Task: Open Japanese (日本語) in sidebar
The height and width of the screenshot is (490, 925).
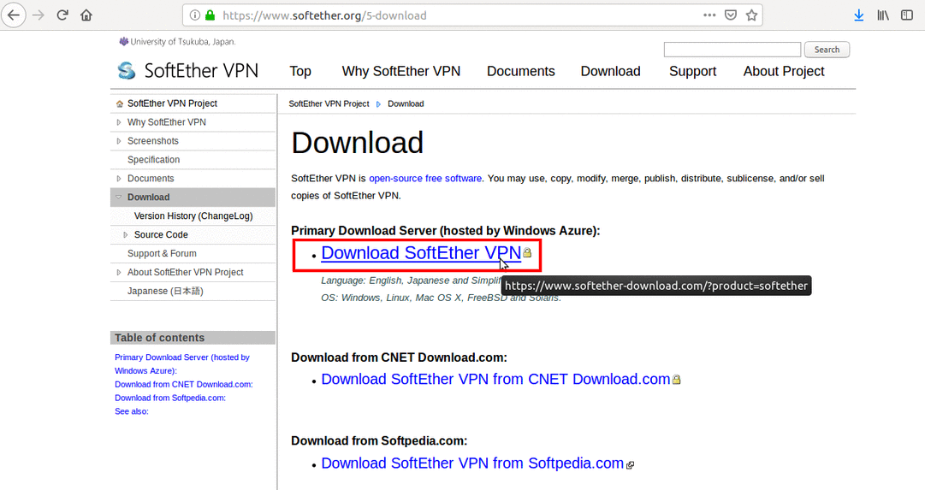Action: 165,292
